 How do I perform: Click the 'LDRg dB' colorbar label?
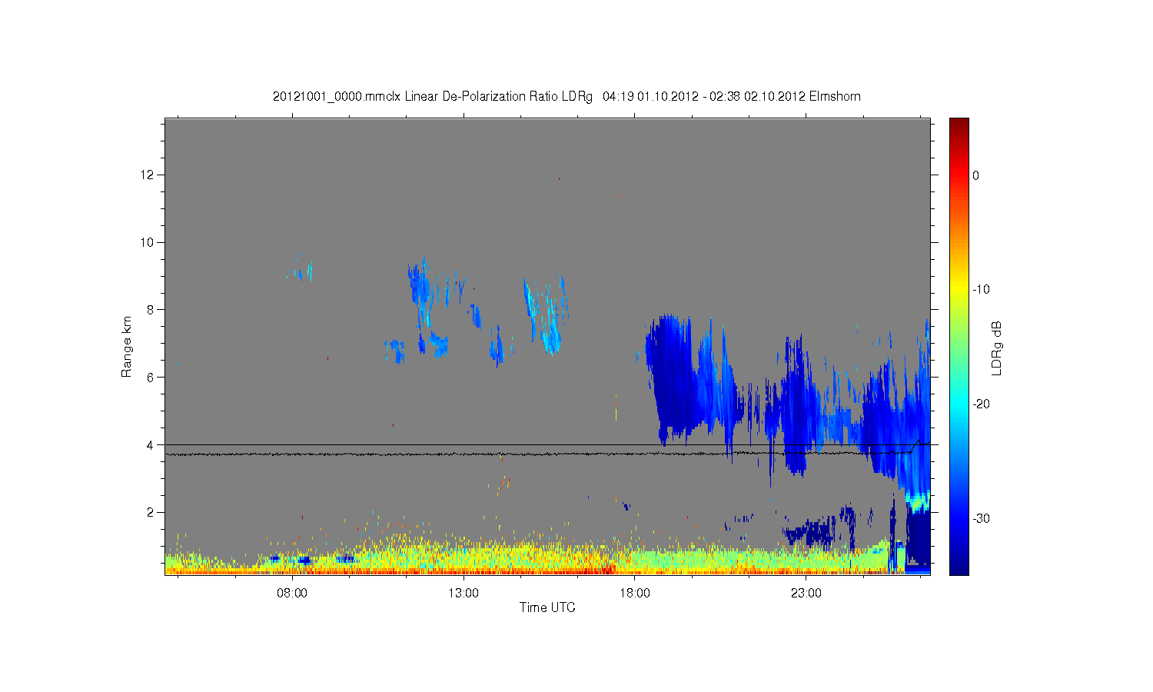click(996, 348)
